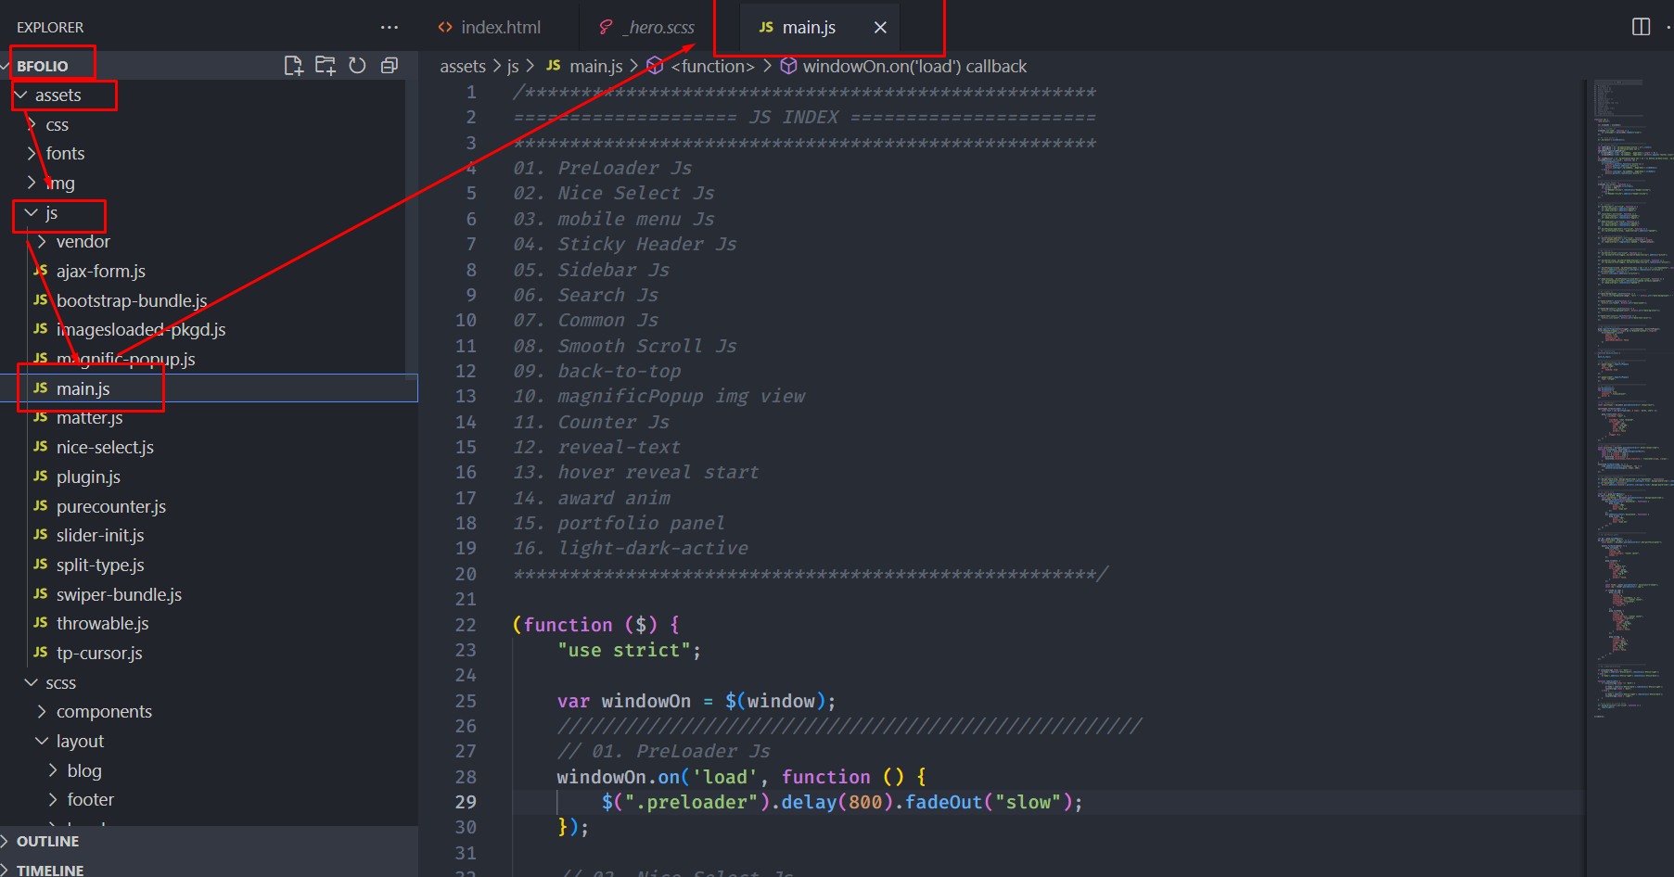1674x877 pixels.
Task: Click the New File icon in Explorer
Action: (x=293, y=65)
